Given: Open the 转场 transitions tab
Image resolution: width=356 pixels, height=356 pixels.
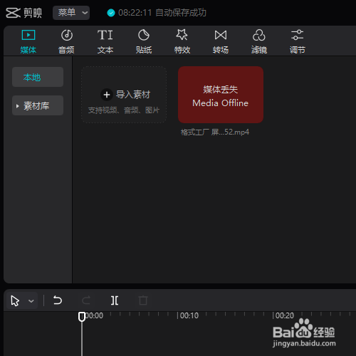Looking at the screenshot, I should [x=221, y=42].
